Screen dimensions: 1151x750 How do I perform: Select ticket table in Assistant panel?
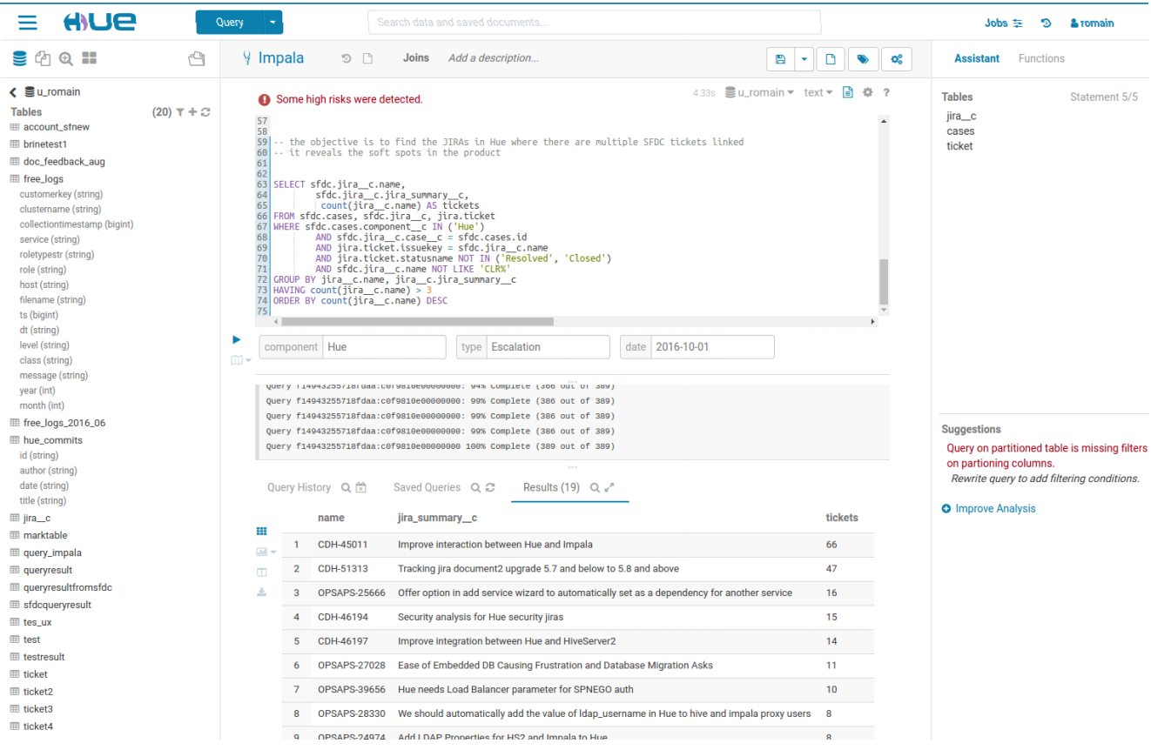tap(959, 146)
